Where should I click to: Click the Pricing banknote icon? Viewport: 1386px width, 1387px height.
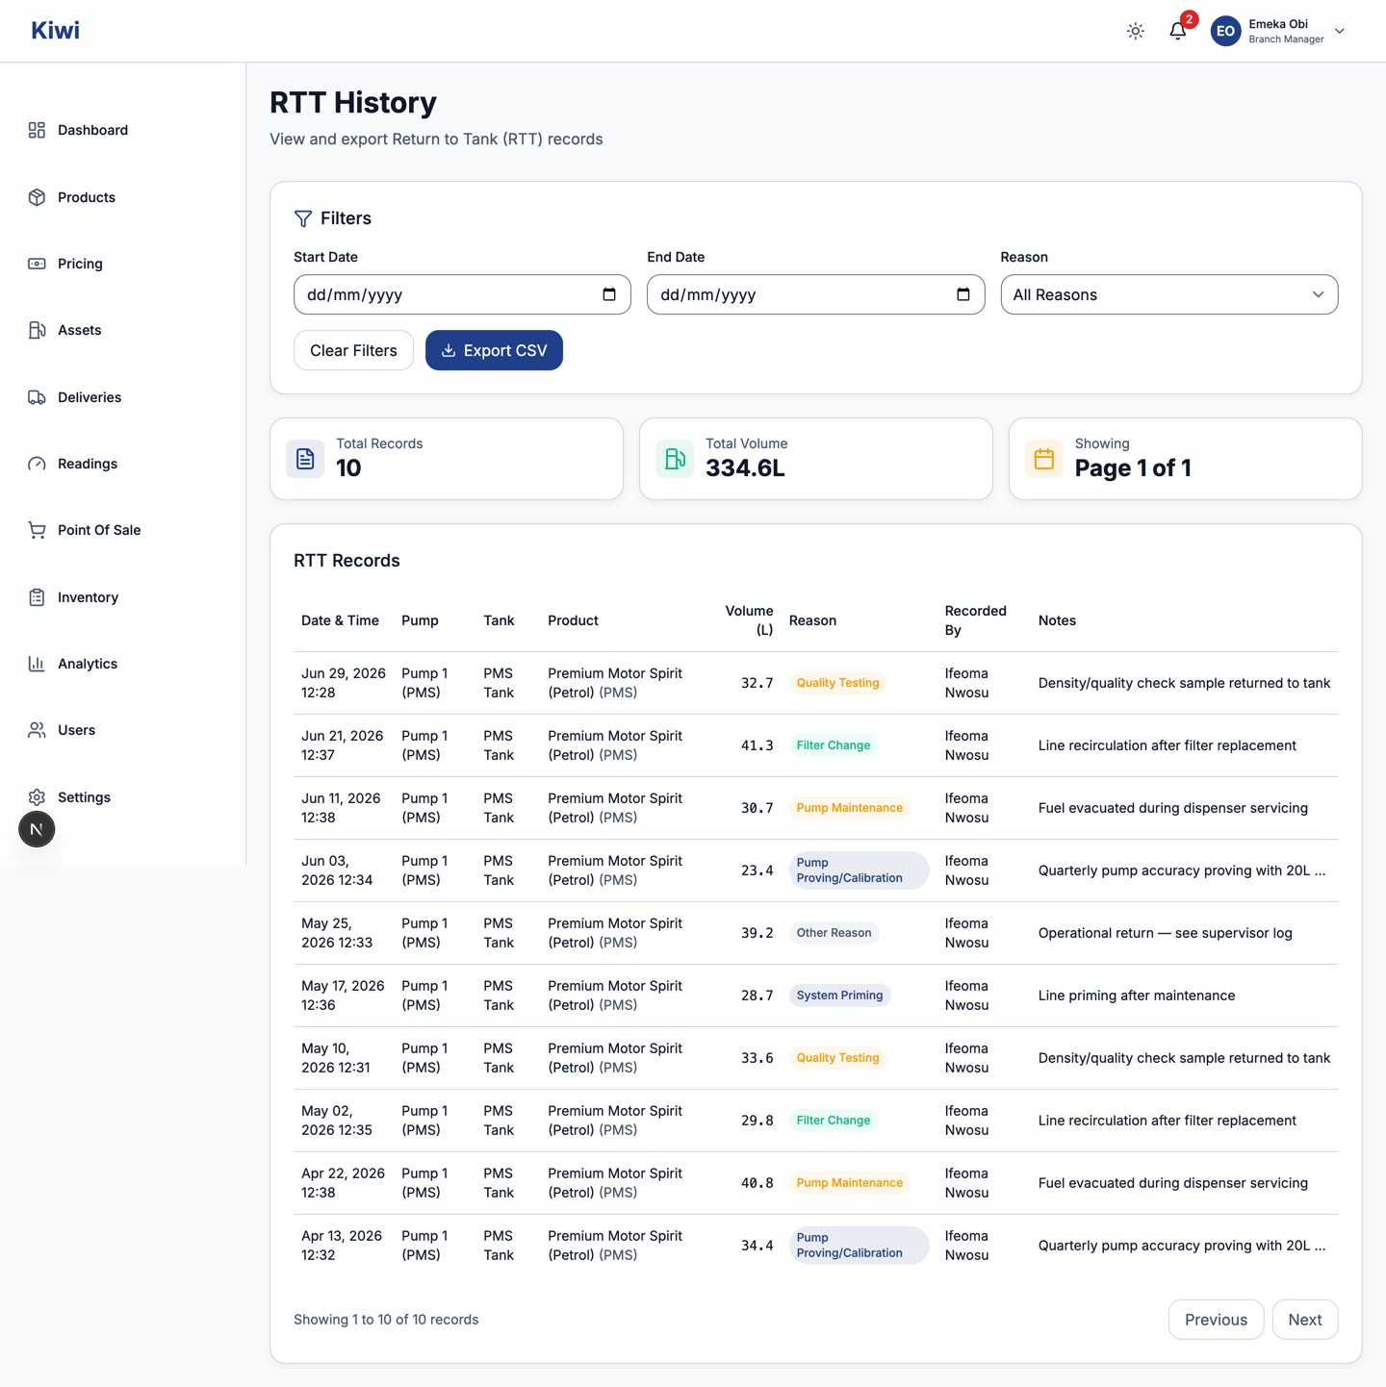(x=37, y=264)
